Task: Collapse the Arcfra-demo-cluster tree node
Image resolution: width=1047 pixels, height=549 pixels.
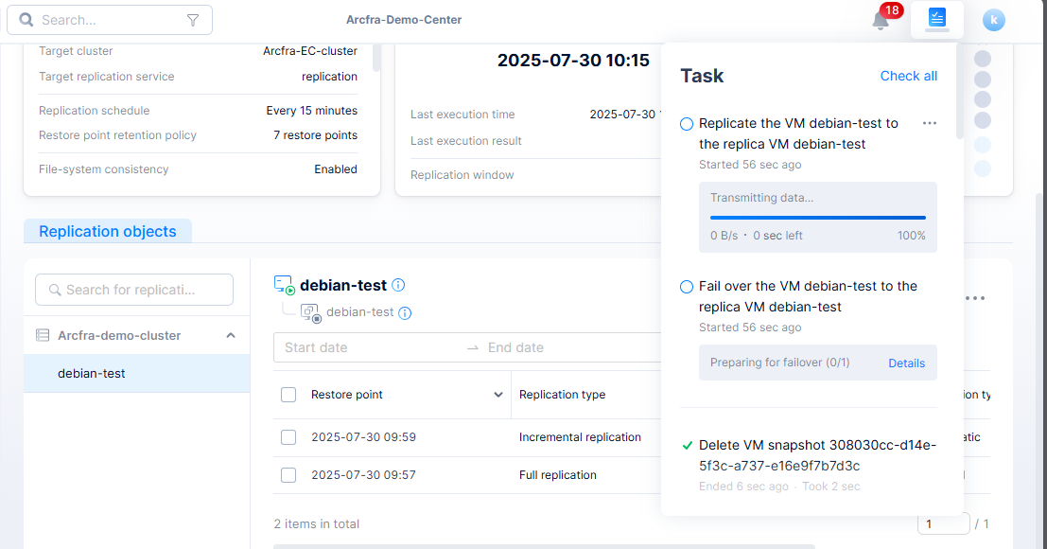Action: [x=231, y=335]
